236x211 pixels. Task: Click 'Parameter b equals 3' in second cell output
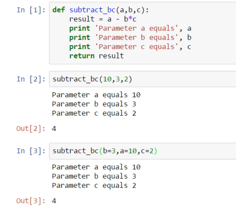pos(94,104)
